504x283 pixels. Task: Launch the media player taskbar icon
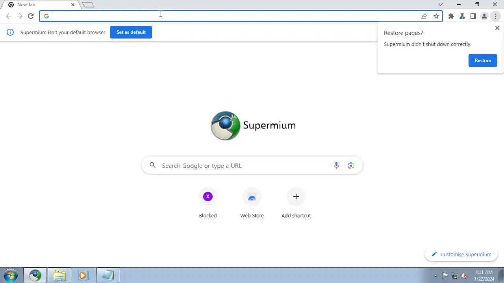click(x=83, y=275)
